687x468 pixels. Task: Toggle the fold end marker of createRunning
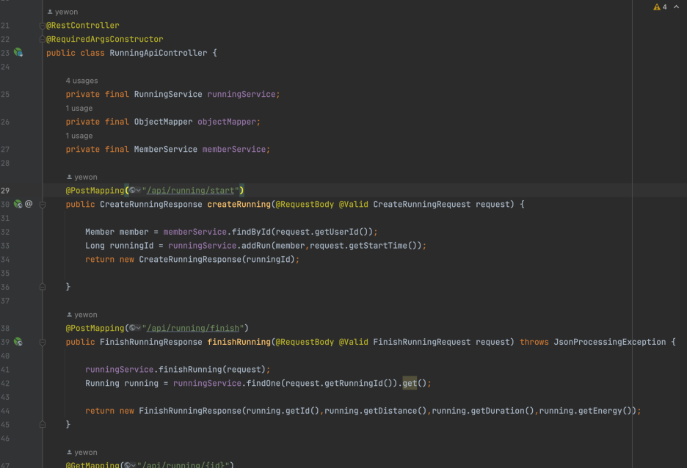pyautogui.click(x=43, y=287)
